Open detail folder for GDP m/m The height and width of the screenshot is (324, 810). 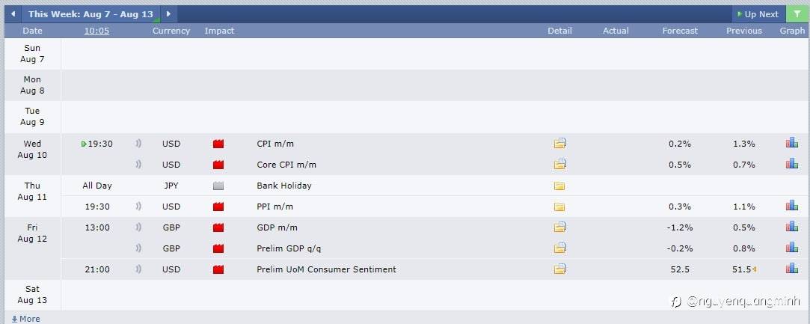pos(559,227)
